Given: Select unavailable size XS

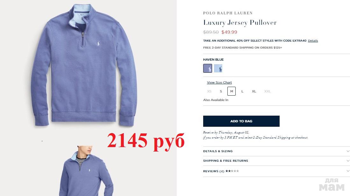Looking at the screenshot, I should point(209,91).
